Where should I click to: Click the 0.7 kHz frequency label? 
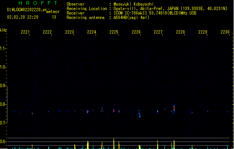(x=3, y=123)
